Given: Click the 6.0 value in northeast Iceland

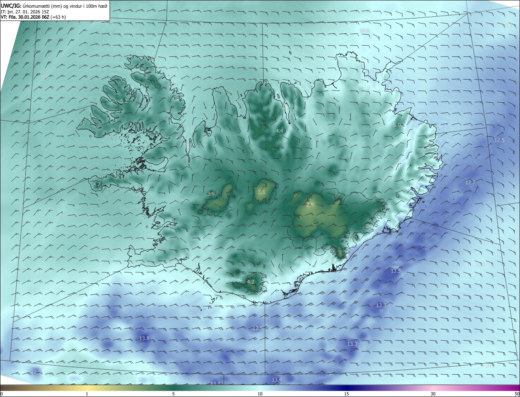Looking at the screenshot, I should point(397,125).
